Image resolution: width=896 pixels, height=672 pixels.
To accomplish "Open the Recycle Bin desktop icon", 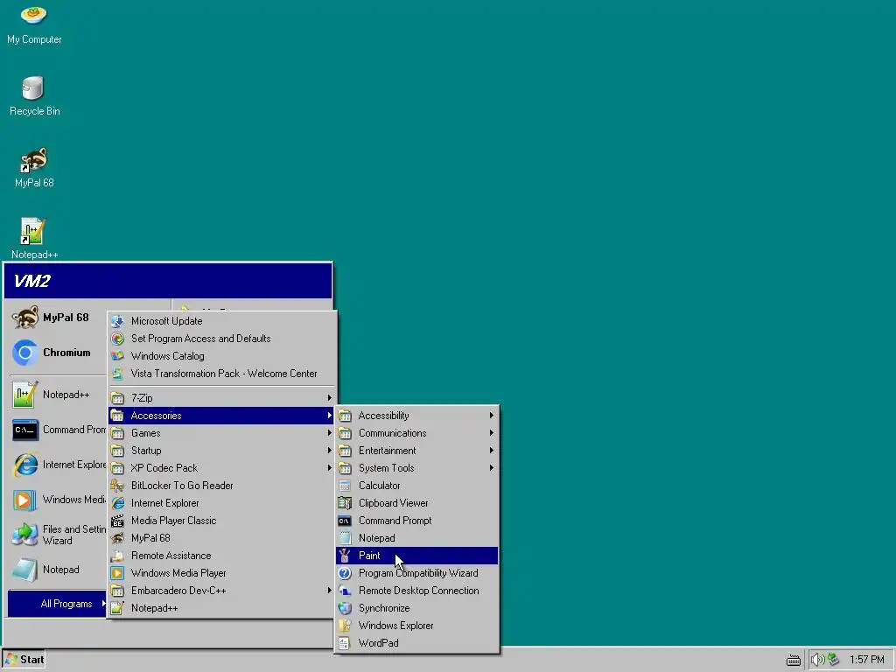I will point(34,96).
